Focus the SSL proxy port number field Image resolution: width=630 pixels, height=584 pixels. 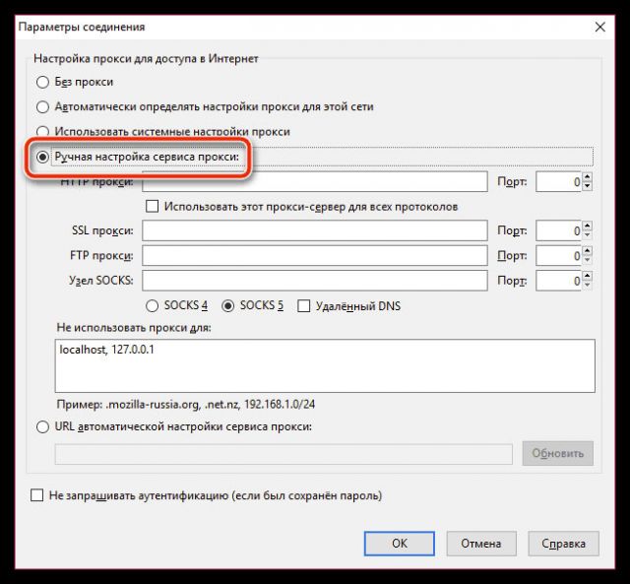[x=558, y=231]
